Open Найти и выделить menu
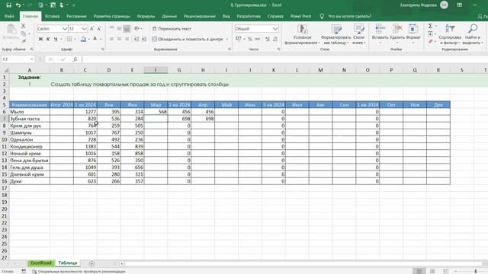This screenshot has width=488, height=274. [473, 34]
